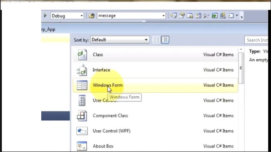Screen dimensions: 271x152
Task: Click the About Box template icon
Action: (x=82, y=146)
